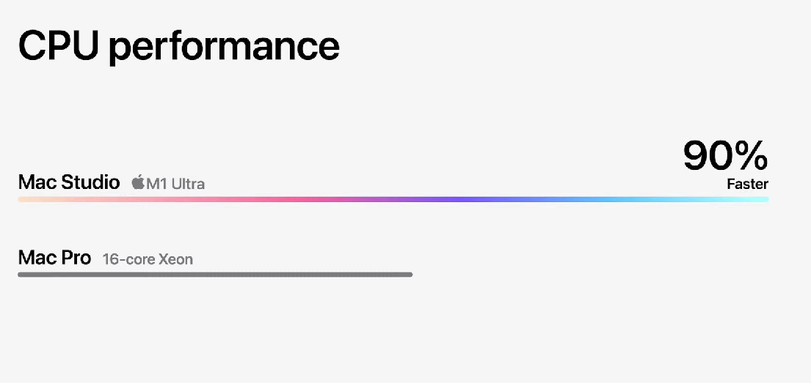
Task: Click the word "Ultra" after M1
Action: click(189, 184)
